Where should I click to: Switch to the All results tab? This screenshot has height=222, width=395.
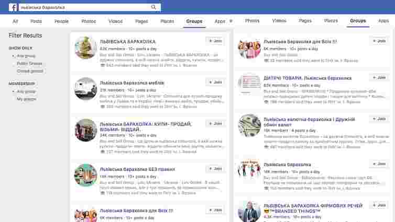coord(15,21)
